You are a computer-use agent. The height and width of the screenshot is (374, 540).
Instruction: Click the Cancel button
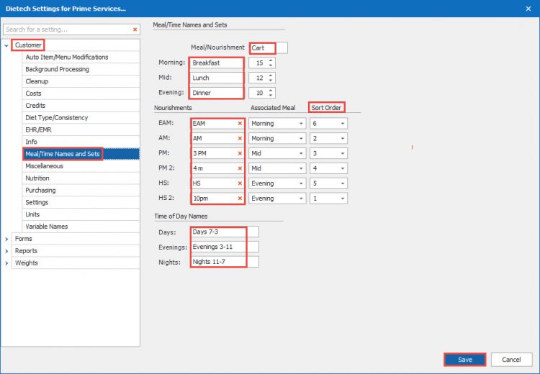[511, 360]
